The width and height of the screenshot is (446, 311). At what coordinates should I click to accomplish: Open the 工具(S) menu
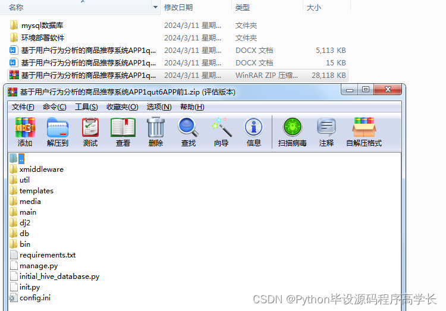click(x=86, y=107)
